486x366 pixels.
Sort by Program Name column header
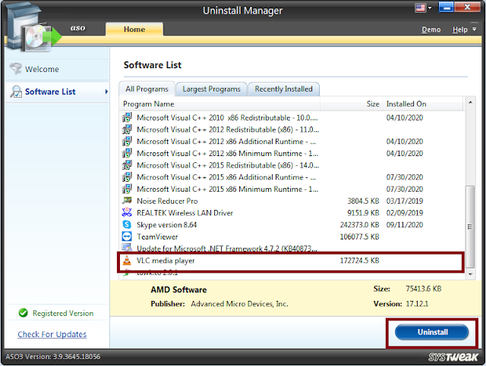[x=219, y=104]
